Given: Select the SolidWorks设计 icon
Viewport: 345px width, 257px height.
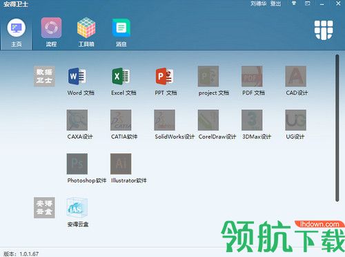Looking at the screenshot, I should [x=164, y=120].
